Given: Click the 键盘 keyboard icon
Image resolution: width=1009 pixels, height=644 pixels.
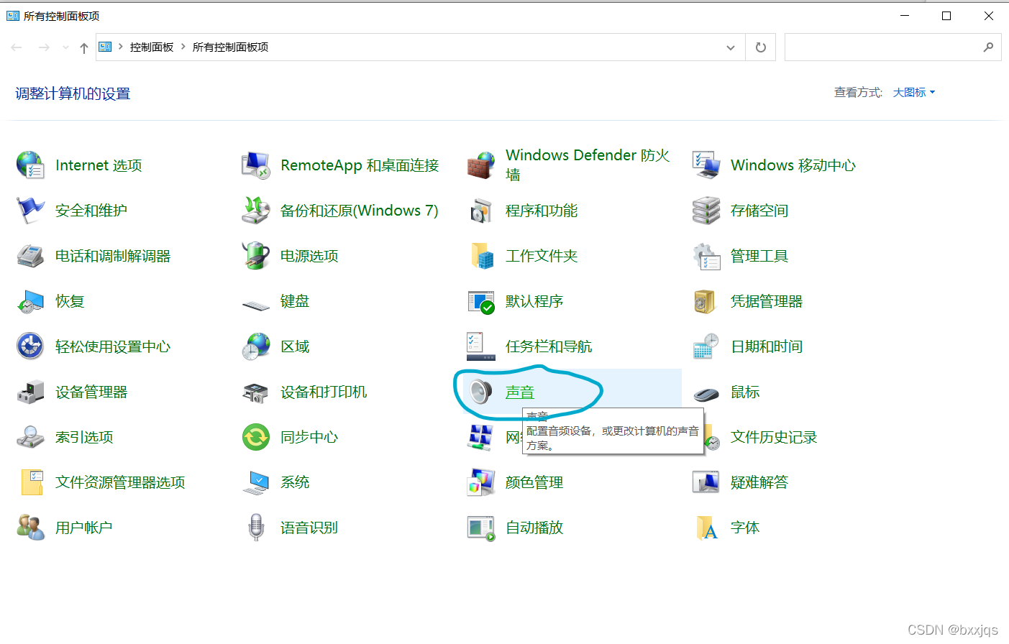Looking at the screenshot, I should pos(255,305).
